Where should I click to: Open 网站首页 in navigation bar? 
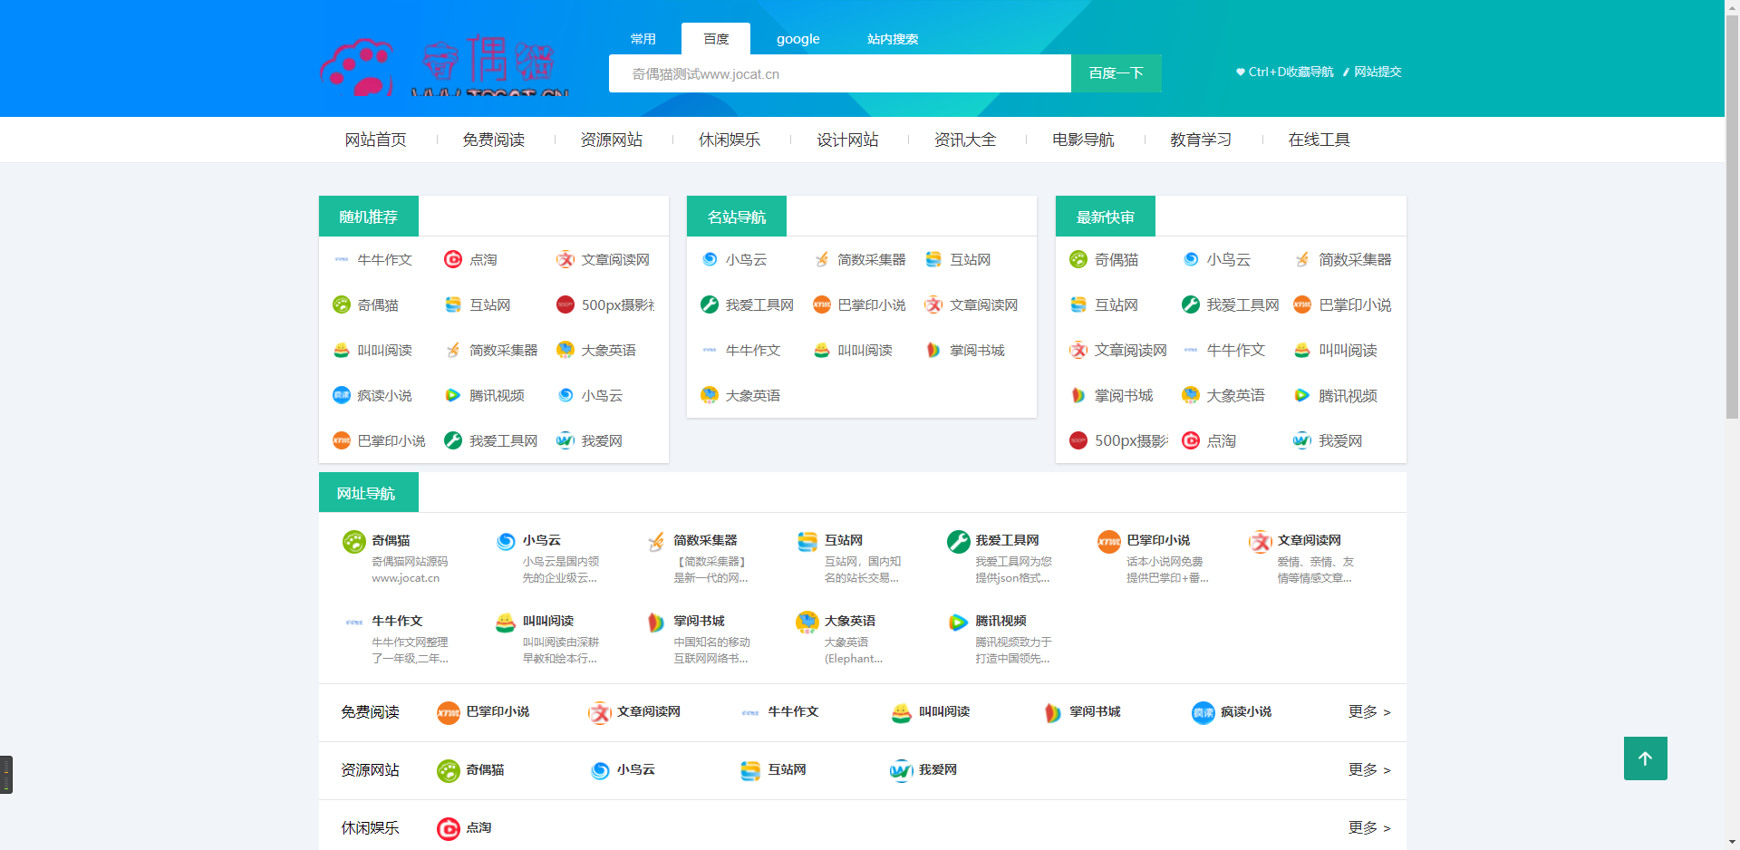[376, 140]
